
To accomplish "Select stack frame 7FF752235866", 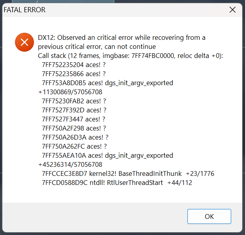I will point(74,74).
